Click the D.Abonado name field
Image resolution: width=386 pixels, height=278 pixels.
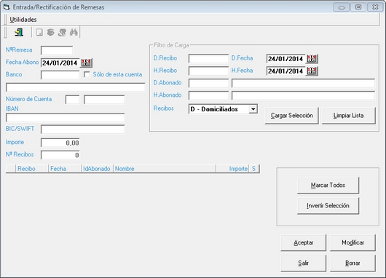point(303,83)
